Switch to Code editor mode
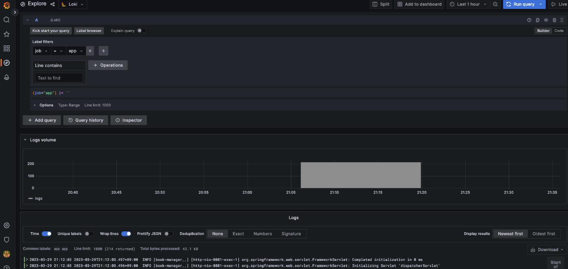This screenshot has height=269, width=568. coord(559,31)
